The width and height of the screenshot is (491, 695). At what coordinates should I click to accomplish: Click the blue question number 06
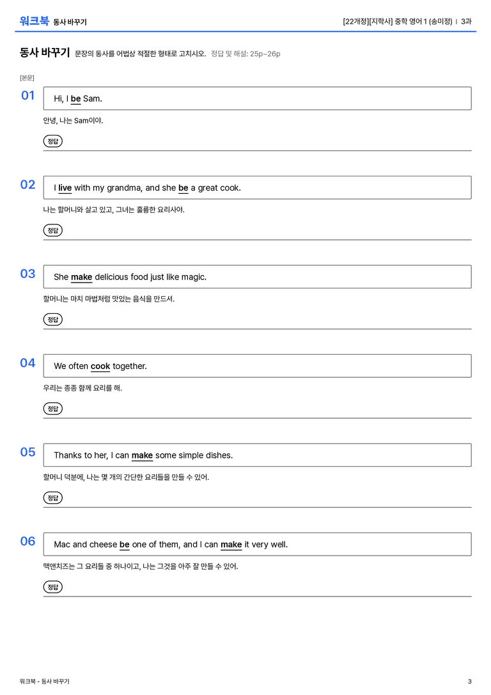tap(27, 541)
